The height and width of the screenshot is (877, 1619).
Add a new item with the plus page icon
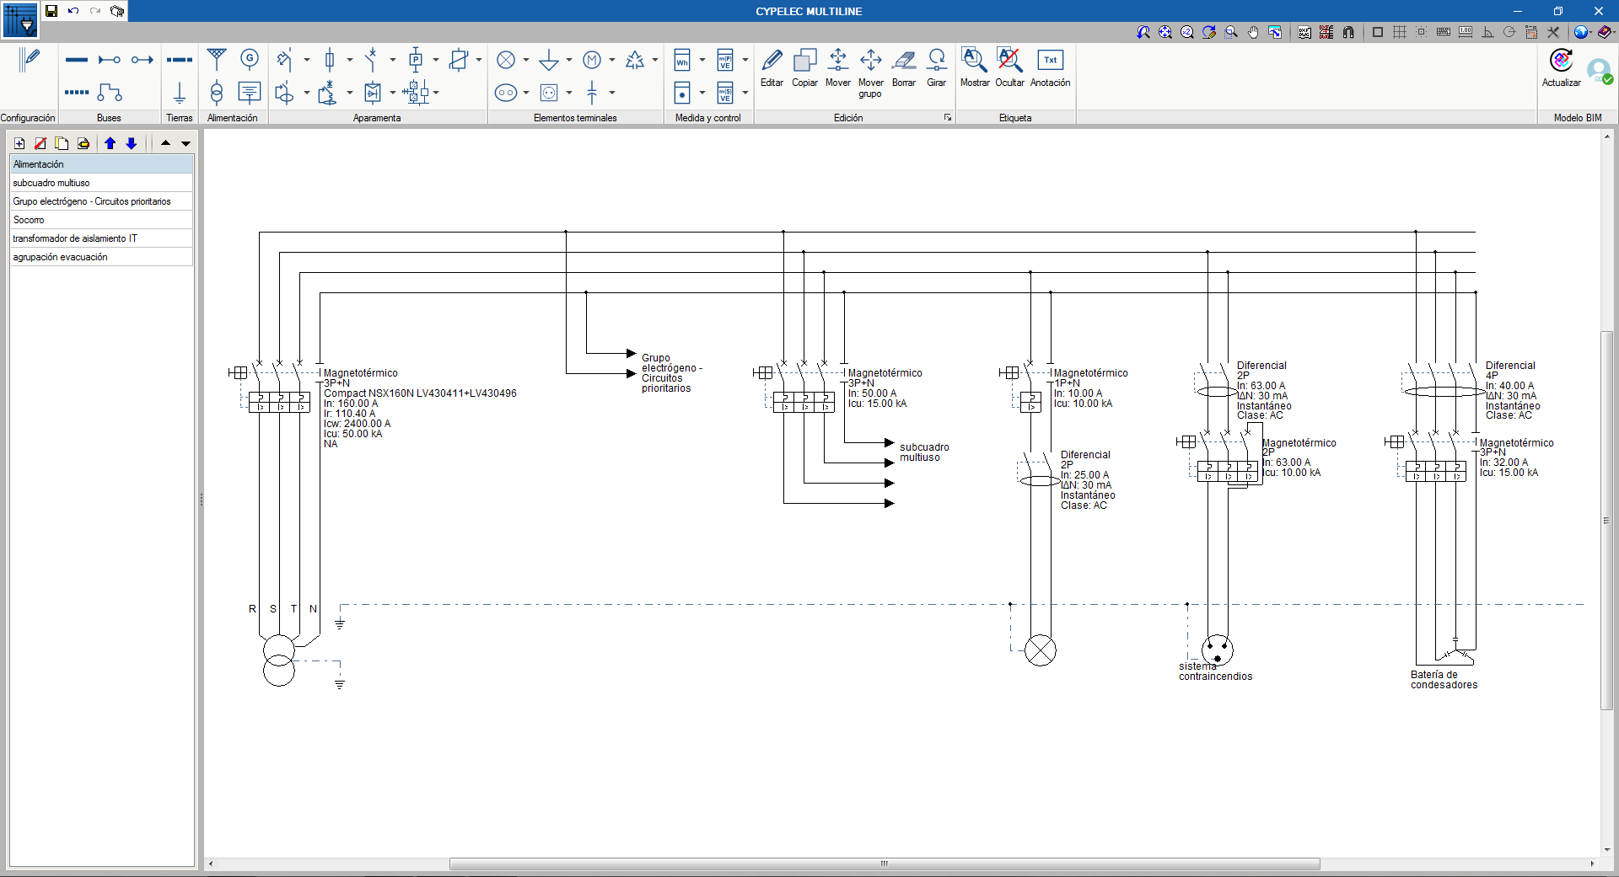click(x=19, y=143)
